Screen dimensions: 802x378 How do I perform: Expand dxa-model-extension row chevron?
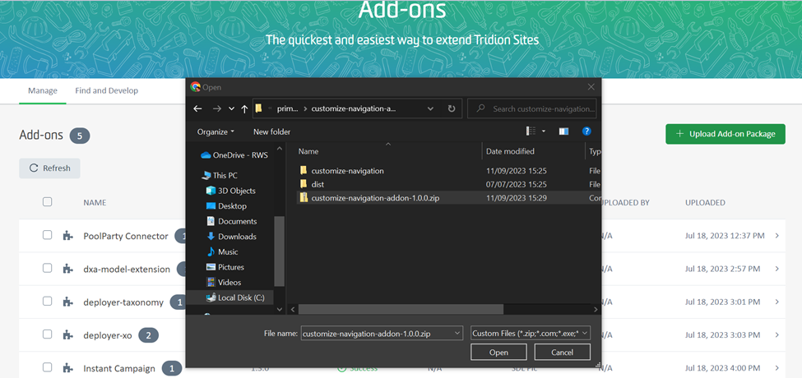[777, 269]
